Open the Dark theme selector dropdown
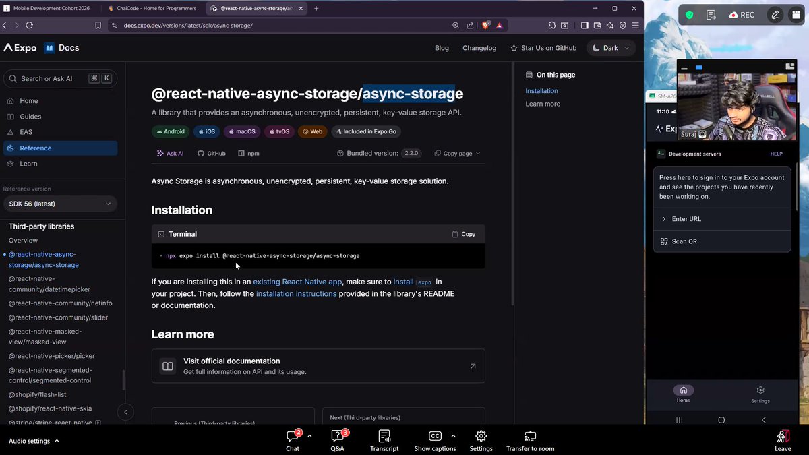This screenshot has height=455, width=809. 611,48
